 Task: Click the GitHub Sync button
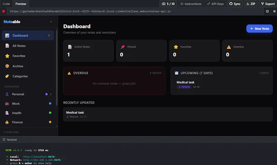click(x=235, y=4)
